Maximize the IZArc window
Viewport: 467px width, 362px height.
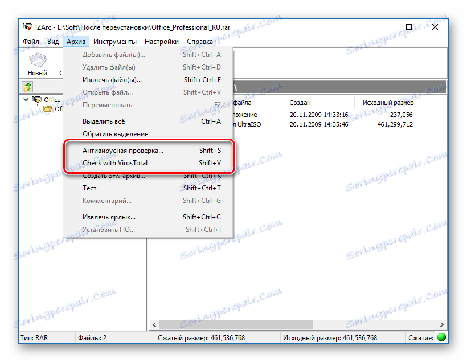(409, 27)
